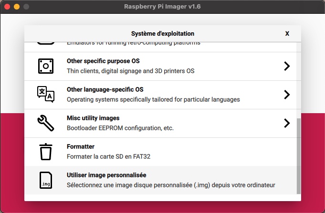The image size is (325, 213).
Task: Expand Misc utility images chevron
Action: [x=287, y=123]
